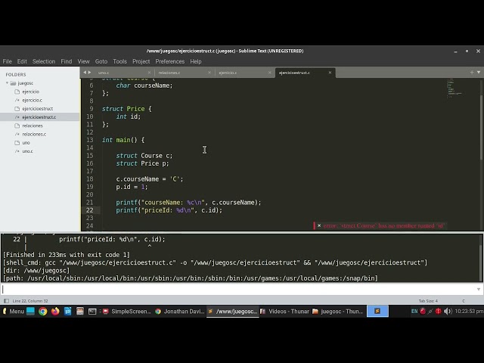
Task: Open the View menu
Action: [83, 61]
